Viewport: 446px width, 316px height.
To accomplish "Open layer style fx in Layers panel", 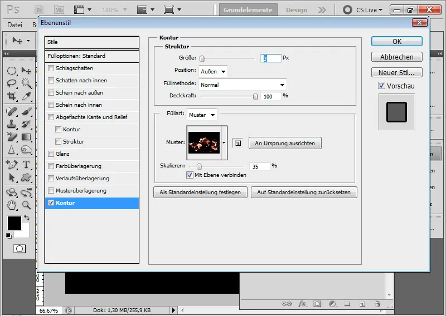I will (x=302, y=304).
